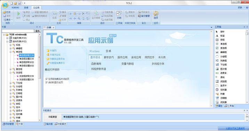Image resolution: width=249 pixels, height=131 pixels.
Task: Click the round TC application logo button
Action: [5, 5]
